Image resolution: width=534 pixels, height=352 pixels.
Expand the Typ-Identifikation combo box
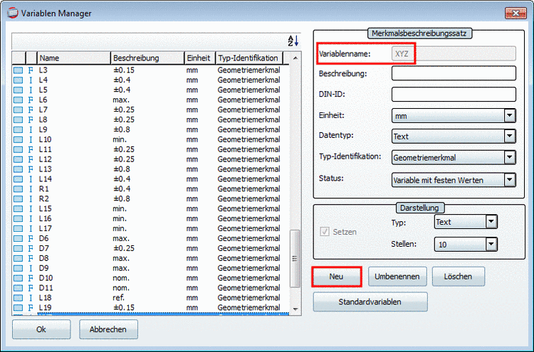[510, 157]
